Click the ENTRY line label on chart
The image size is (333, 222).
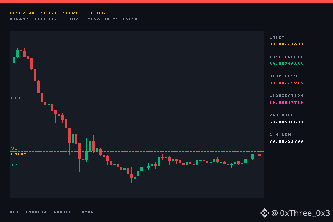coord(19,154)
